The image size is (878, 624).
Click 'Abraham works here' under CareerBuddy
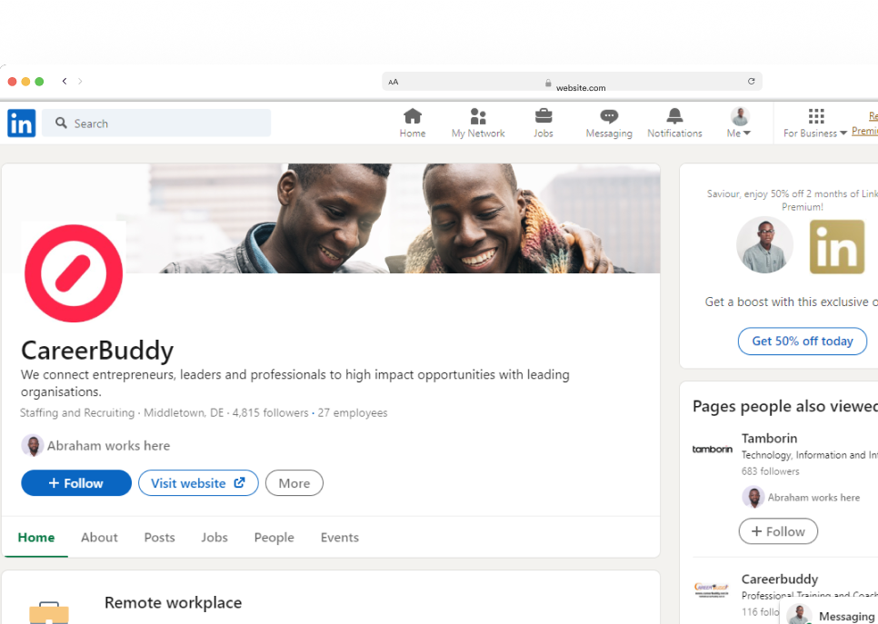[108, 445]
